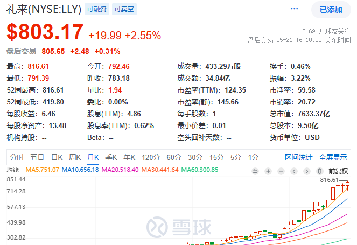357x245 pixels.
Task: Shift the chart left with the left chevron
Action: click(294, 171)
